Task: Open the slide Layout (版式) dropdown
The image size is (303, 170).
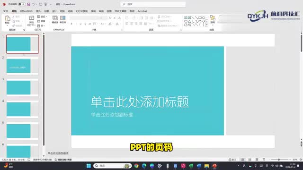Action: point(42,17)
